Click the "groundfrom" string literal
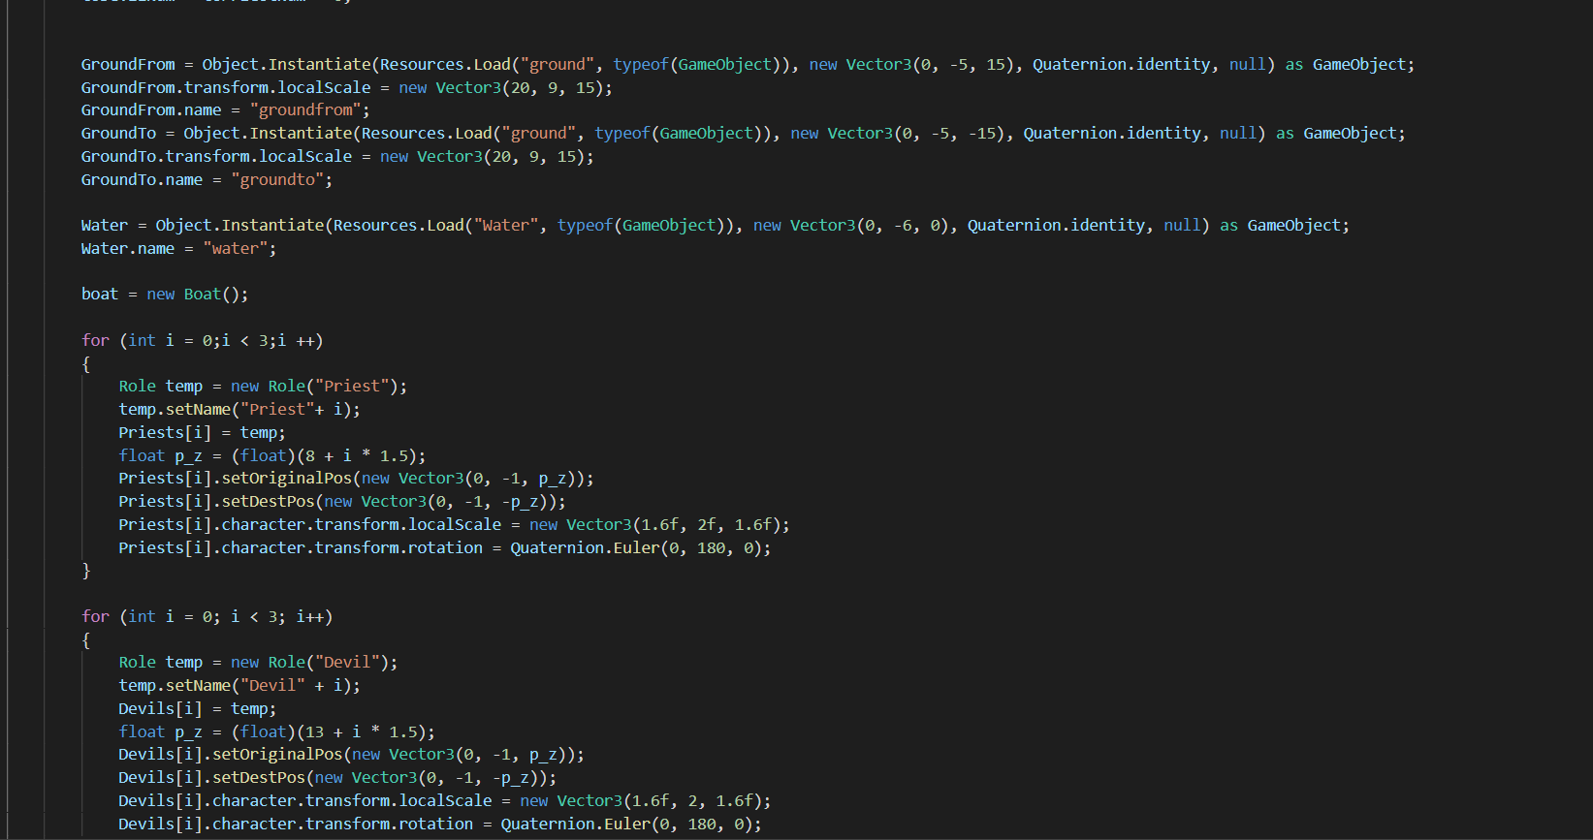The height and width of the screenshot is (840, 1593). point(305,110)
